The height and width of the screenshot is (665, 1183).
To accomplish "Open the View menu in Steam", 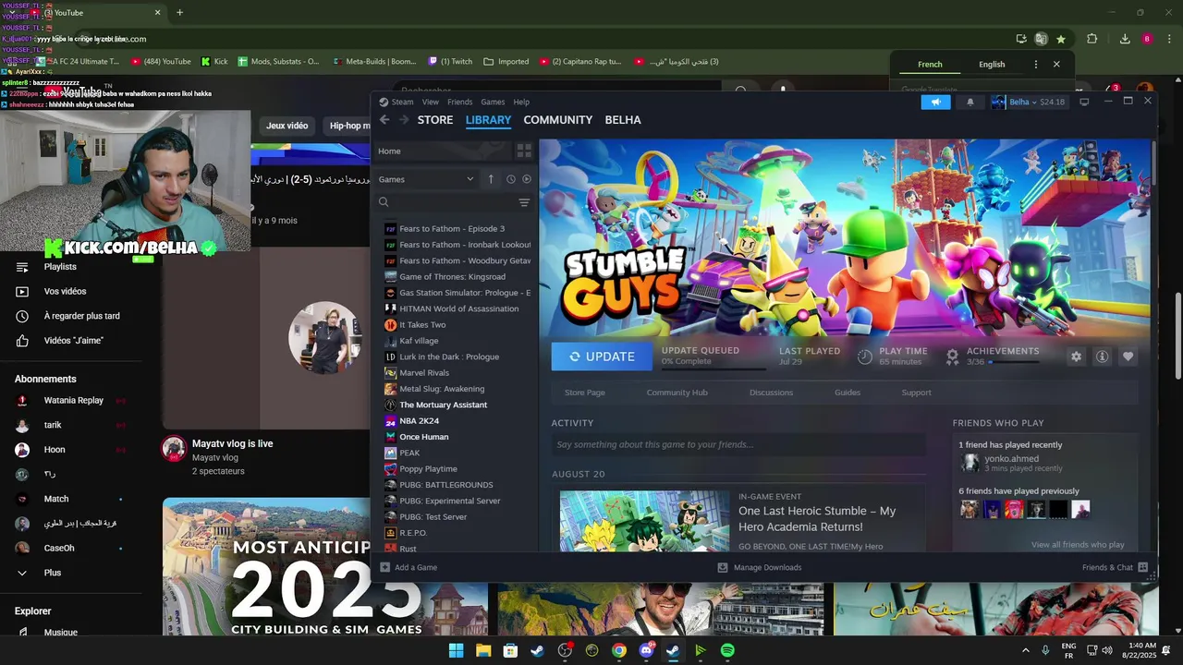I will point(431,103).
